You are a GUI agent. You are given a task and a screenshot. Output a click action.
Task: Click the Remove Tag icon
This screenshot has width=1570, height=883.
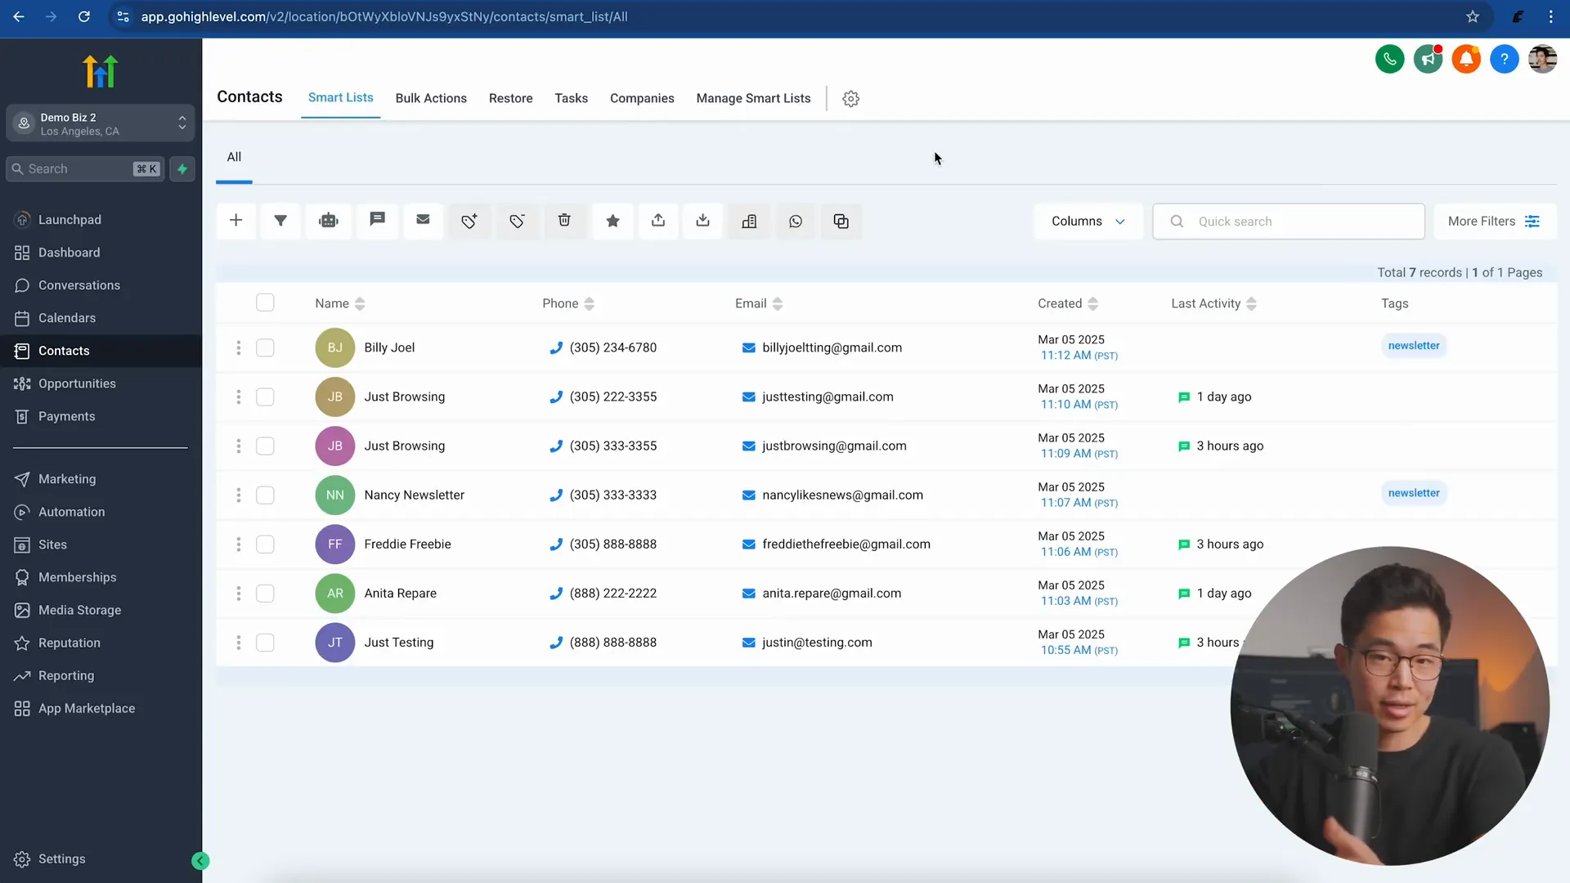(x=517, y=221)
